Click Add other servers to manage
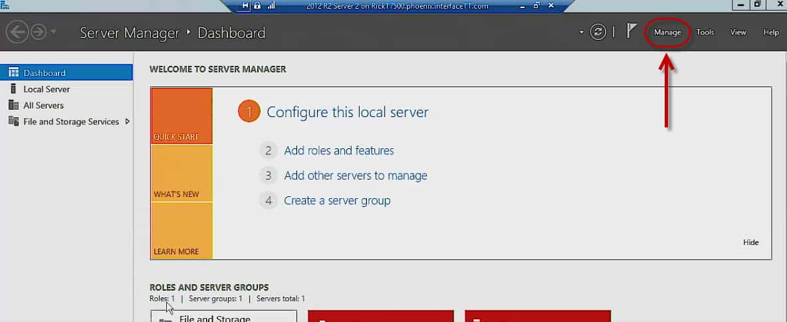The image size is (787, 322). [356, 176]
